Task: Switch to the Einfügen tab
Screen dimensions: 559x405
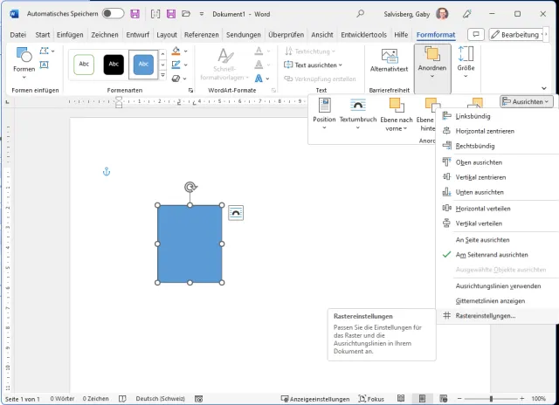Action: (x=69, y=35)
